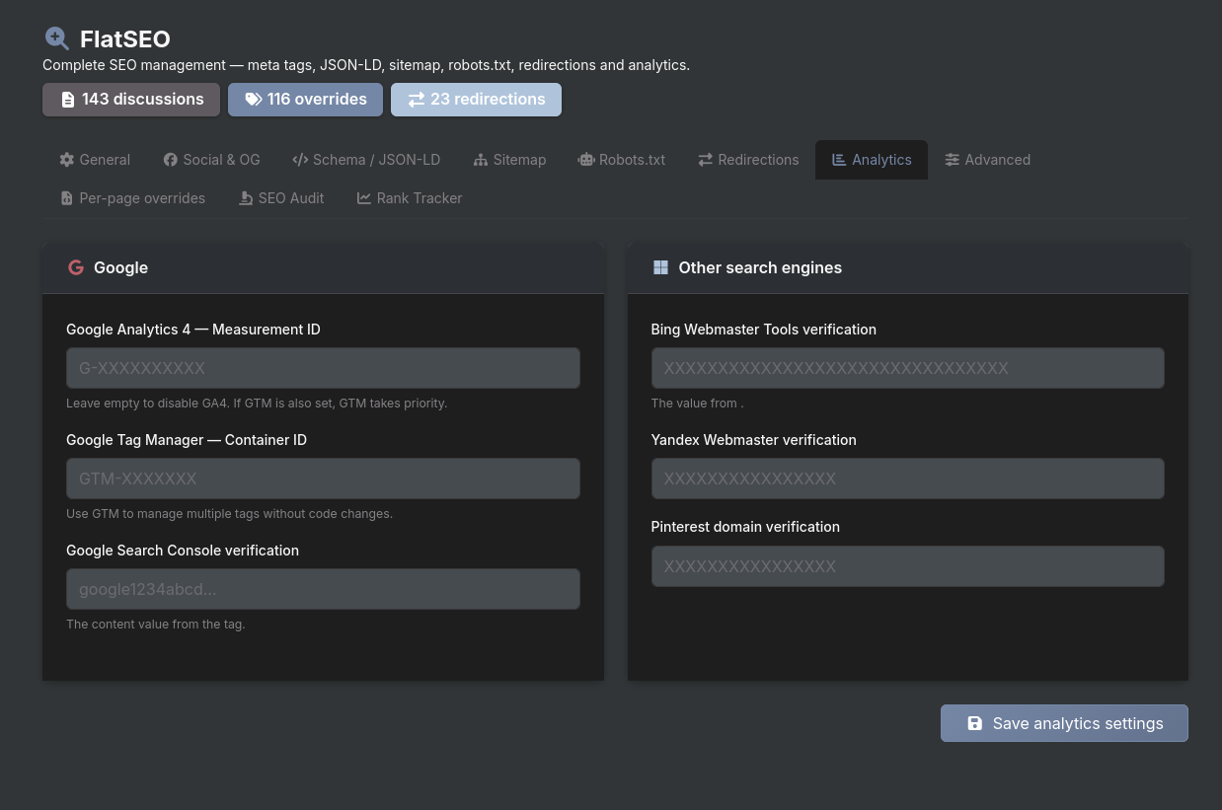The width and height of the screenshot is (1222, 810).
Task: Focus Bing Webmaster Tools verification field
Action: tap(907, 368)
